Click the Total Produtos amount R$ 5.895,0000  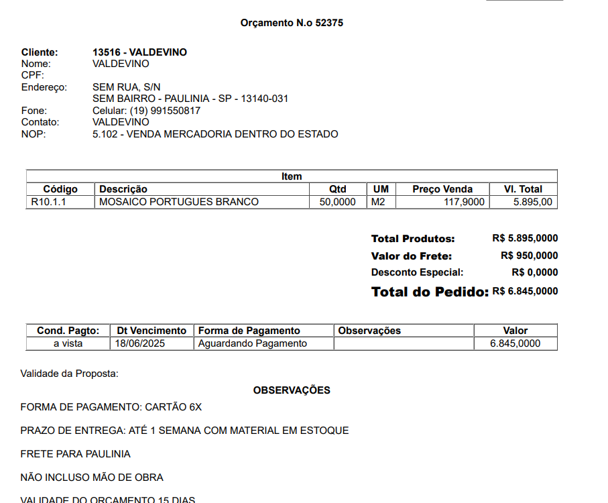coord(524,238)
